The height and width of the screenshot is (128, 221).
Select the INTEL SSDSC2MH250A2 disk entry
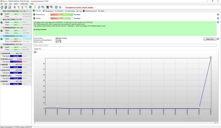[x=16, y=14]
